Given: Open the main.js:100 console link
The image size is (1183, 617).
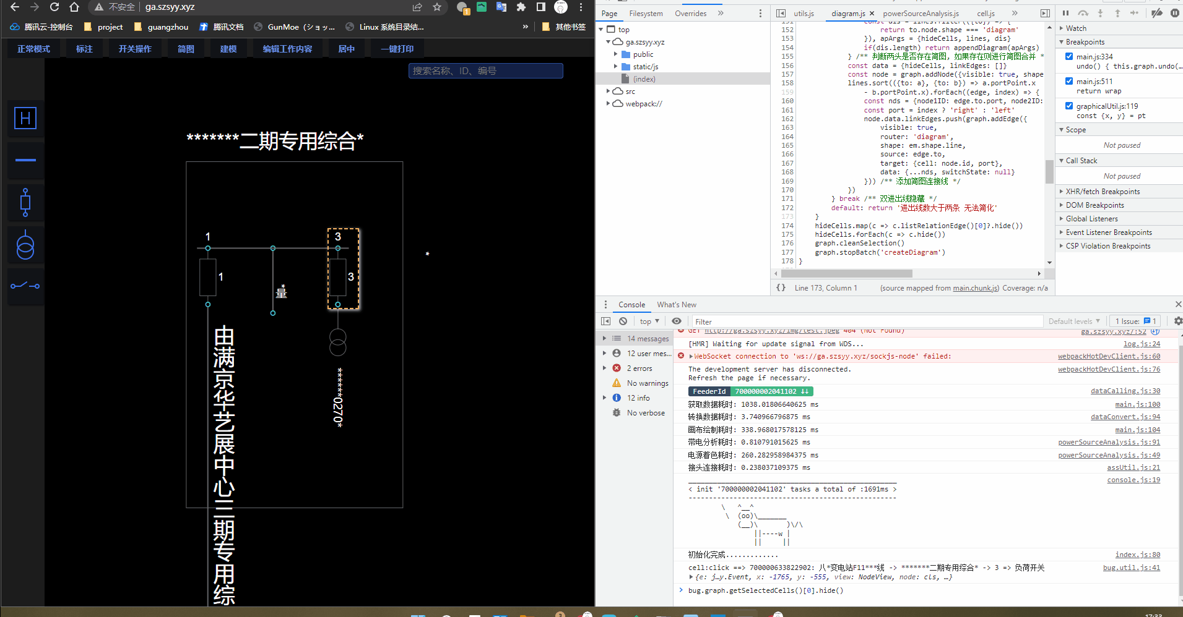Looking at the screenshot, I should pyautogui.click(x=1138, y=404).
